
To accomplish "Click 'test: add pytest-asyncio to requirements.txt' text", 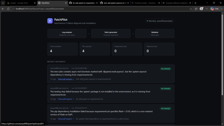I will click(x=93, y=79).
